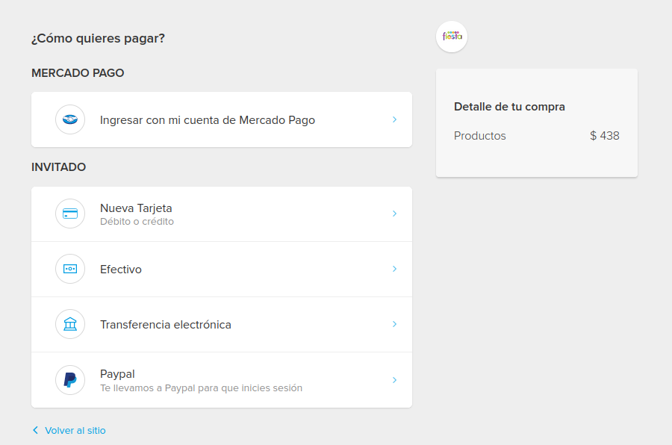Viewport: 672px width, 445px height.
Task: Open the Transferencia electrónica chevron
Action: [394, 324]
